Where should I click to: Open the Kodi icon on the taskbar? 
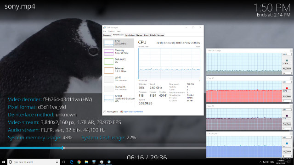click(x=109, y=162)
